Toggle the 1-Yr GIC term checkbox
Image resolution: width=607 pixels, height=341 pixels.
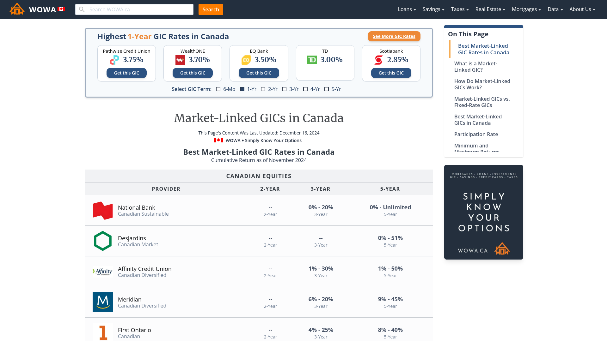242,89
